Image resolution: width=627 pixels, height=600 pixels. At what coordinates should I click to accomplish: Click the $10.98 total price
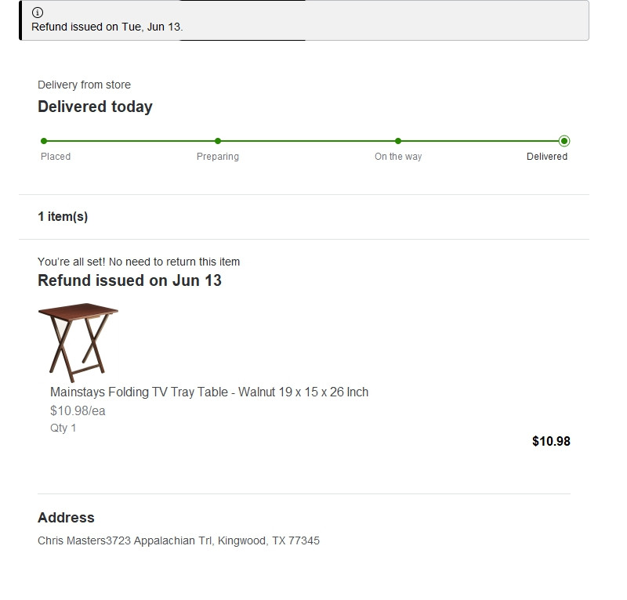pos(551,441)
